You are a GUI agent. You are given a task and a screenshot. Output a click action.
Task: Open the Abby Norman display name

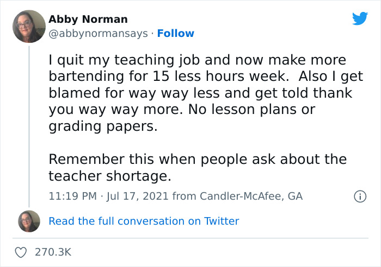click(x=88, y=20)
